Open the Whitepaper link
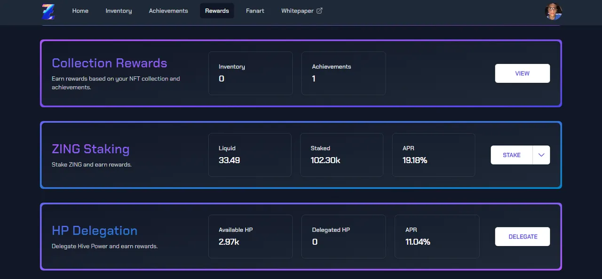This screenshot has height=279, width=602. pyautogui.click(x=302, y=11)
